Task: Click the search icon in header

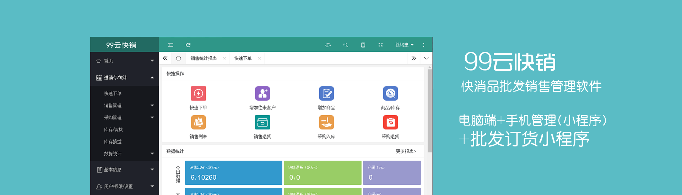Action: 346,45
